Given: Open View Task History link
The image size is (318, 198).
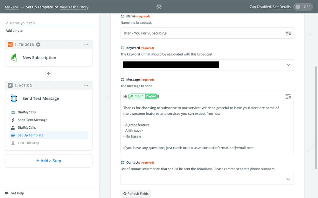Looking at the screenshot, I should pos(74,7).
